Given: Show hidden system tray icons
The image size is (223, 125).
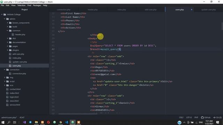Looking at the screenshot, I should click(x=184, y=123).
